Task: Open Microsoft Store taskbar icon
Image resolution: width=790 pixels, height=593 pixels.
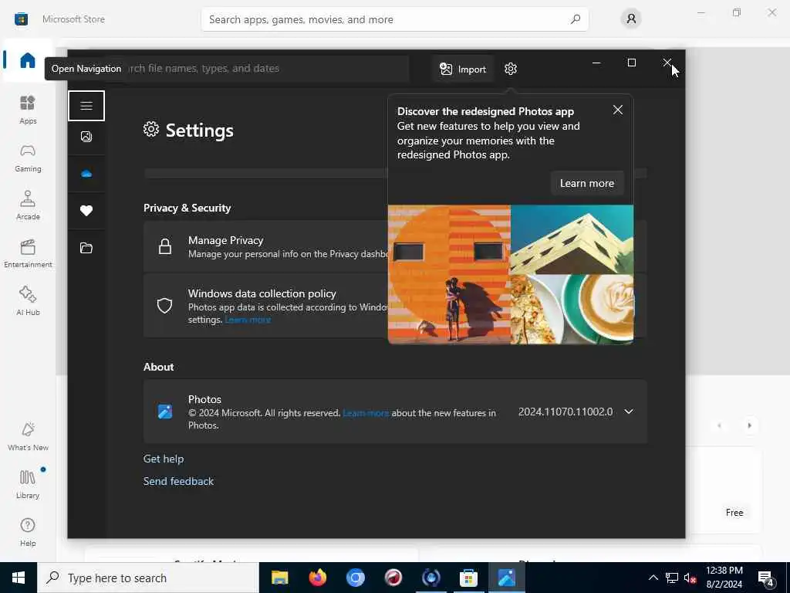Action: [x=468, y=578]
